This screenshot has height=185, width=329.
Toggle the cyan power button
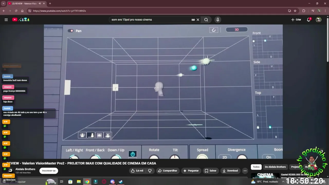[133, 154]
